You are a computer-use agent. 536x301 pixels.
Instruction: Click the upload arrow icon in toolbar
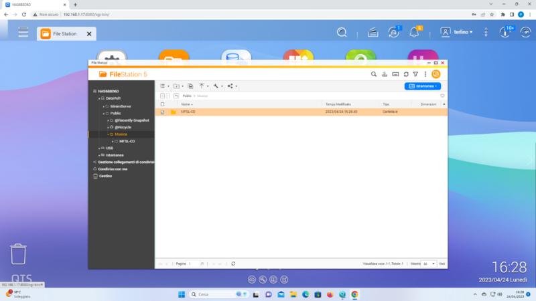click(202, 86)
